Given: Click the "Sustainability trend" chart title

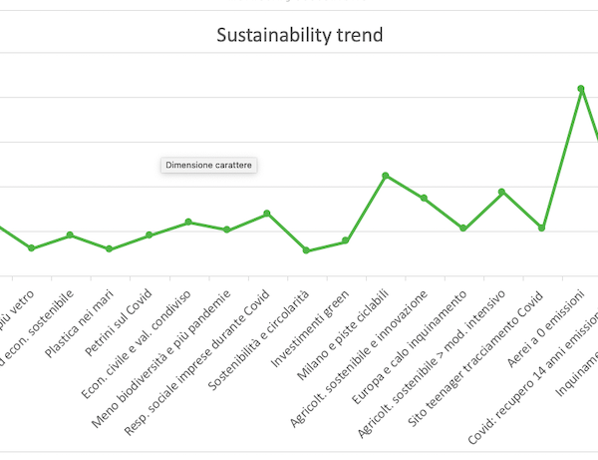Looking at the screenshot, I should point(300,37).
